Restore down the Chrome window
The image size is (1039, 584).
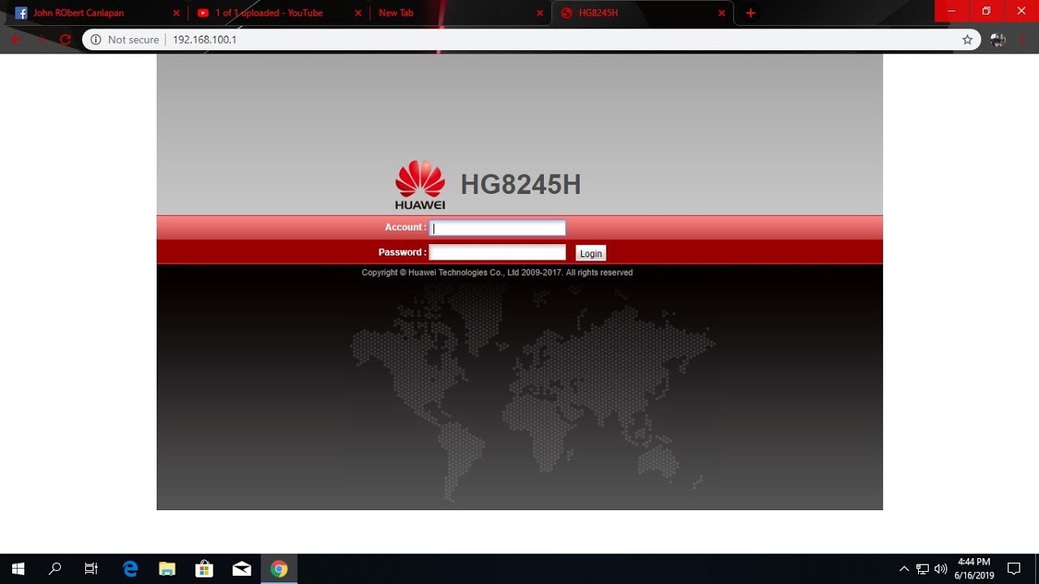tap(986, 11)
